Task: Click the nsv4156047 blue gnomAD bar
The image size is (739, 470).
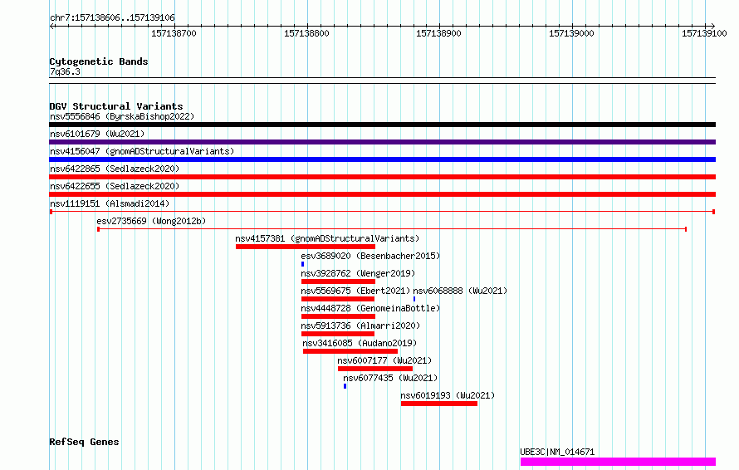Action: click(382, 159)
